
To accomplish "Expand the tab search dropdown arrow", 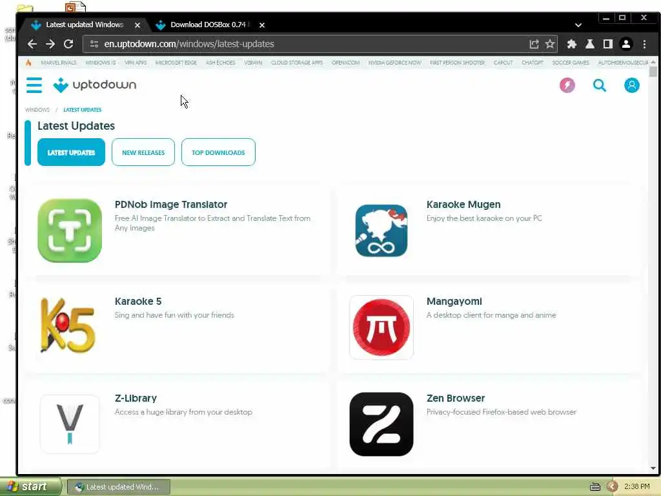I will tap(578, 25).
